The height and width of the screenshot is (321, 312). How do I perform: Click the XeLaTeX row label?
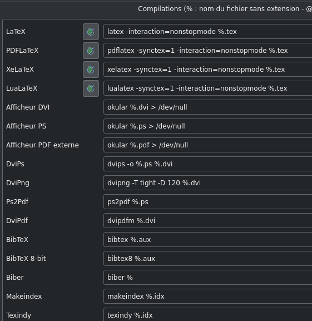point(20,70)
